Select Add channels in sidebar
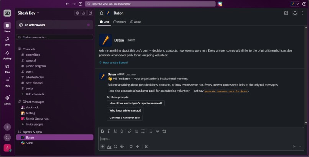309x157 pixels. [x=54, y=94]
